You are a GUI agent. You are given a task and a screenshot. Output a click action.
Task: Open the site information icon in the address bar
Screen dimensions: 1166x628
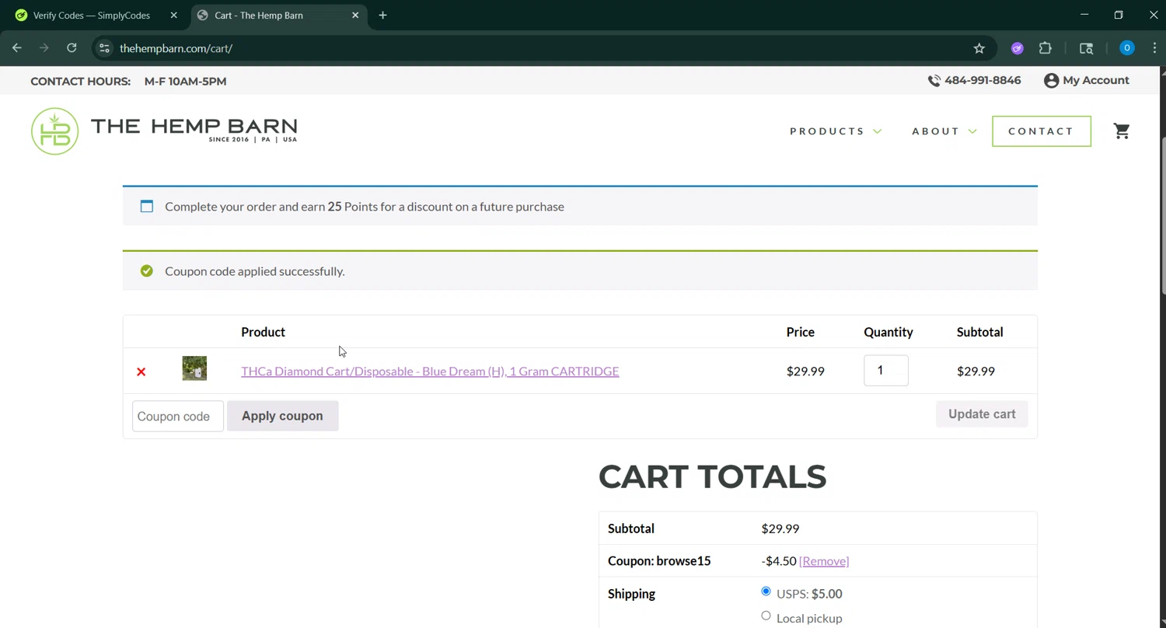(104, 48)
